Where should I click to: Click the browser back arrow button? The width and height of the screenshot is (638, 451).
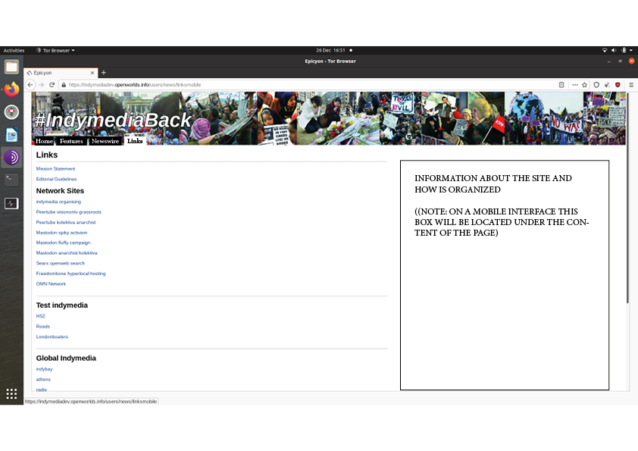click(x=30, y=85)
